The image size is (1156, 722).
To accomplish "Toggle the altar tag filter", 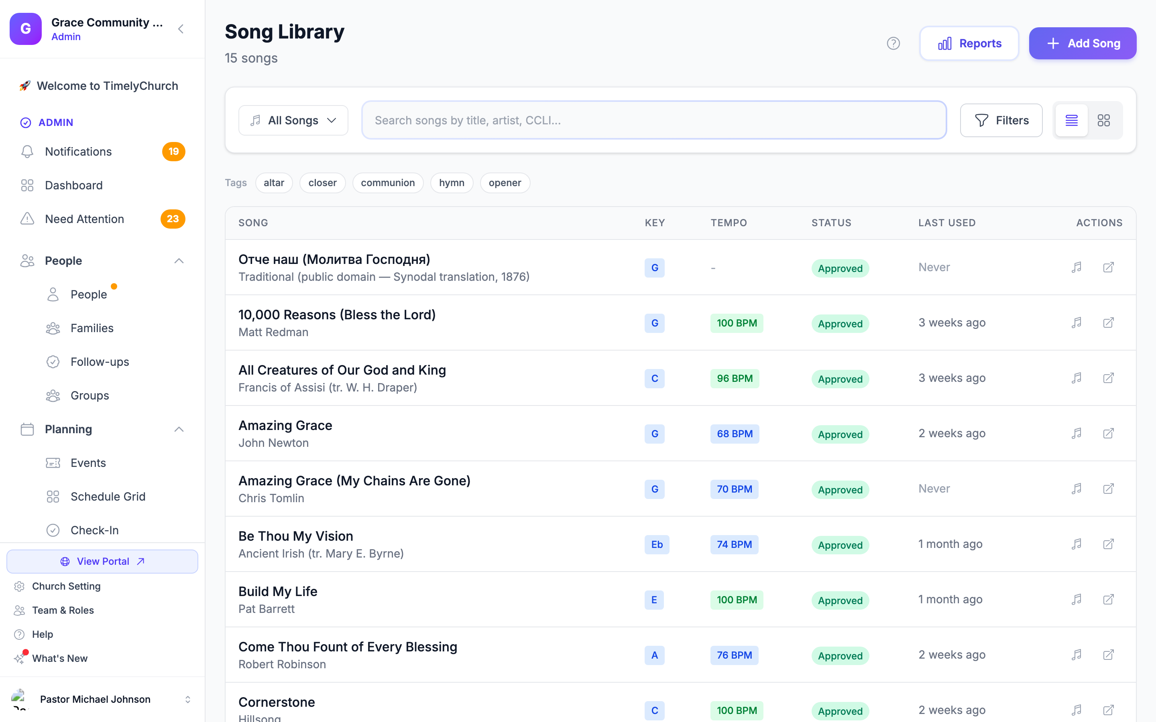I will tap(274, 183).
